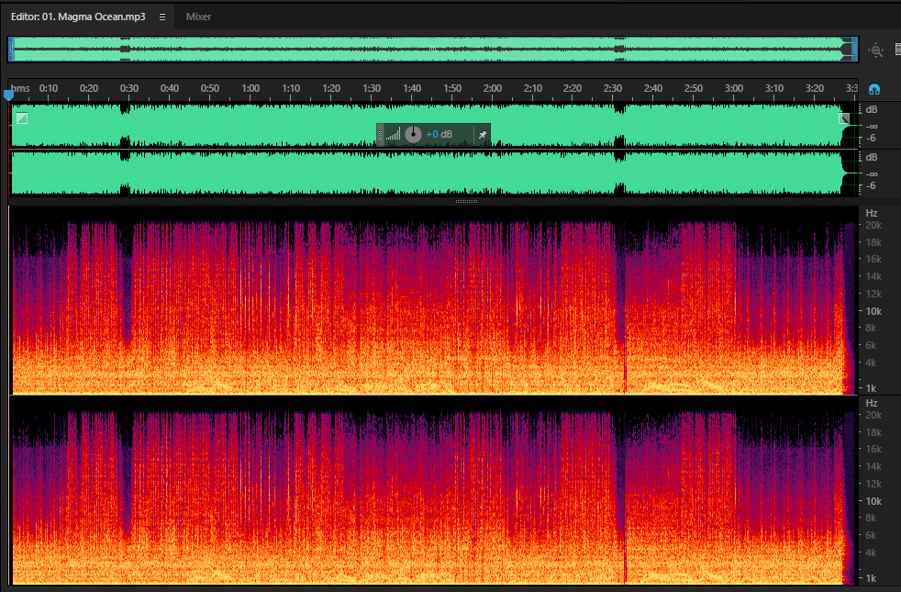
Task: Open the Editor panel menu icon
Action: [162, 17]
